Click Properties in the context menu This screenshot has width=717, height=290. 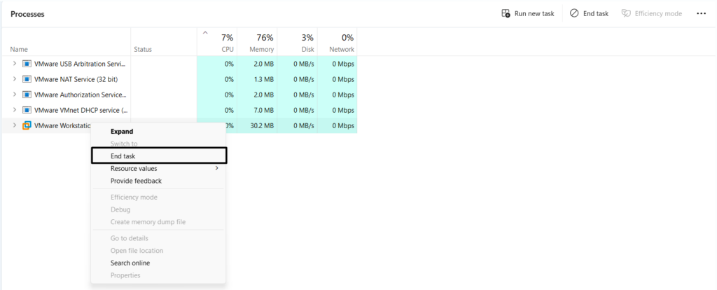click(125, 275)
